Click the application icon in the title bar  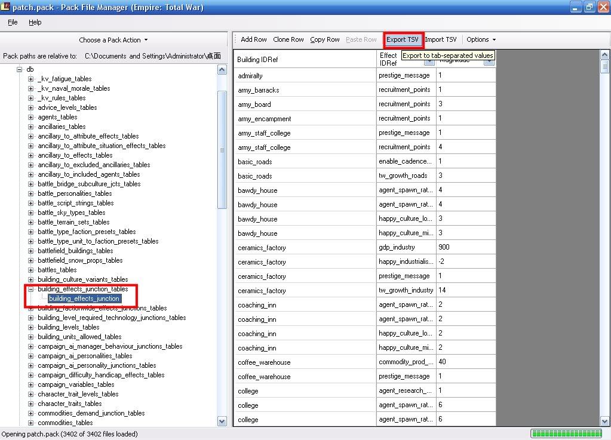[x=6, y=7]
